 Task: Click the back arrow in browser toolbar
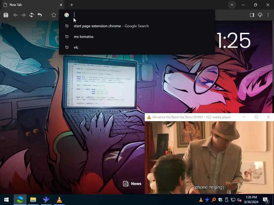(x=15, y=15)
